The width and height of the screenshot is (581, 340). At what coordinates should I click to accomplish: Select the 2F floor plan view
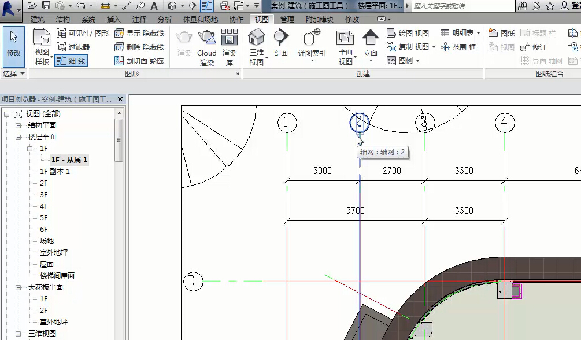click(x=44, y=183)
